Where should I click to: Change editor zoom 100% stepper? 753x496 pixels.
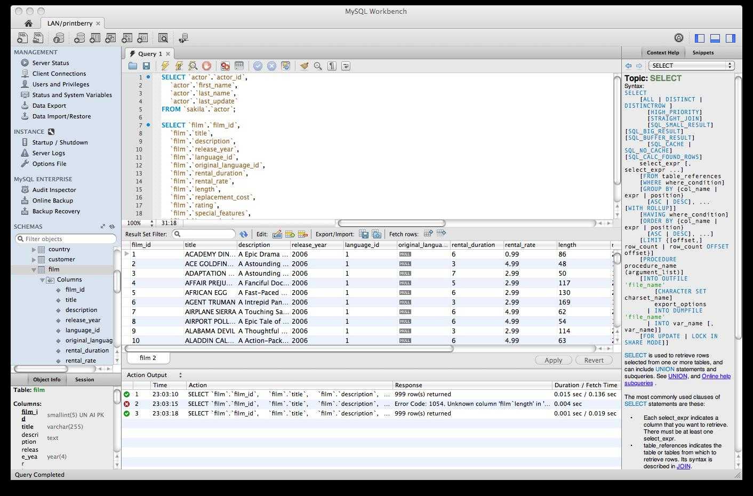151,223
